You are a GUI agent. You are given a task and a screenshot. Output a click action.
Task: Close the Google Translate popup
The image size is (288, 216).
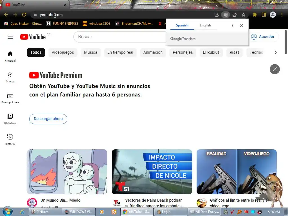click(242, 25)
